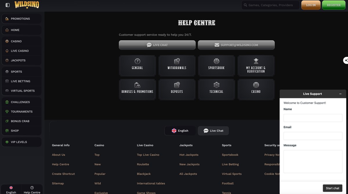Open Help Centre from bottom sidebar bar
348x194 pixels.
(x=32, y=190)
